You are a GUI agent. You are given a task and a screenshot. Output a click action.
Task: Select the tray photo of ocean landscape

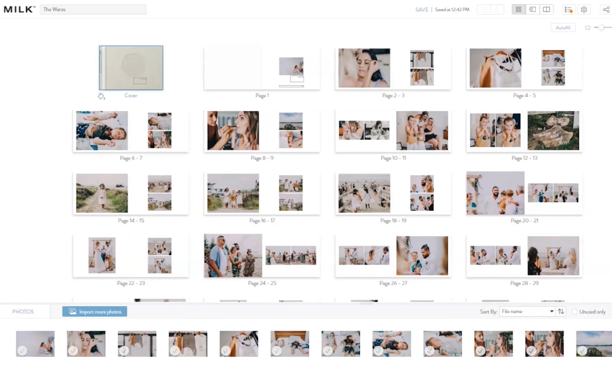594,344
